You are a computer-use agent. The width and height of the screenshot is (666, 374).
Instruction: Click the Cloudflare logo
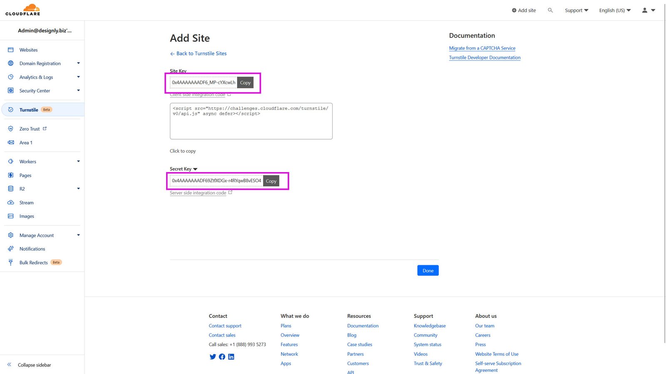click(x=23, y=10)
